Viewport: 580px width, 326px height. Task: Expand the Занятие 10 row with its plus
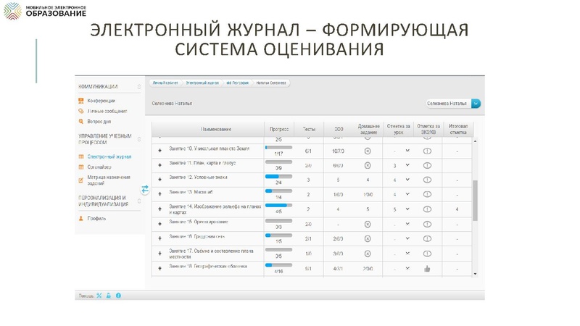(x=159, y=151)
